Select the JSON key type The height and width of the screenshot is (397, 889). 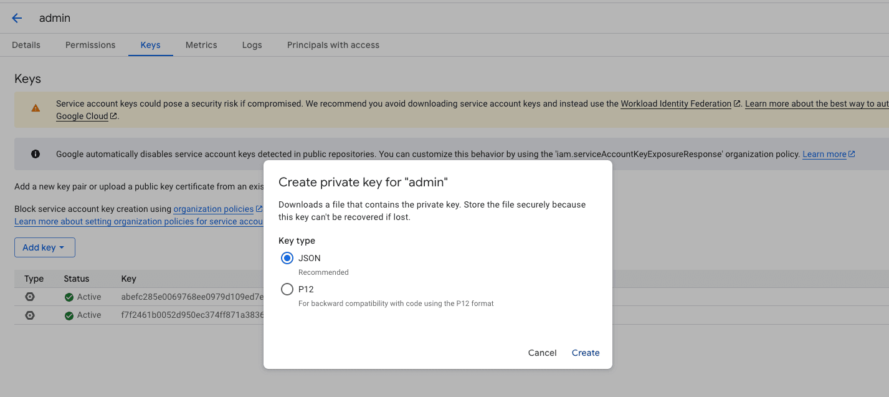click(x=287, y=257)
